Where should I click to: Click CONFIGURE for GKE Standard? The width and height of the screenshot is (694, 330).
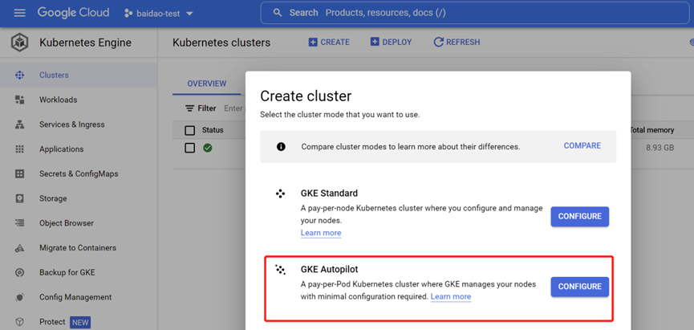pos(580,217)
